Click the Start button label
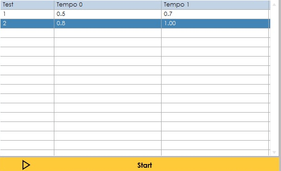Screen dimensions: 281x171 click(x=144, y=165)
